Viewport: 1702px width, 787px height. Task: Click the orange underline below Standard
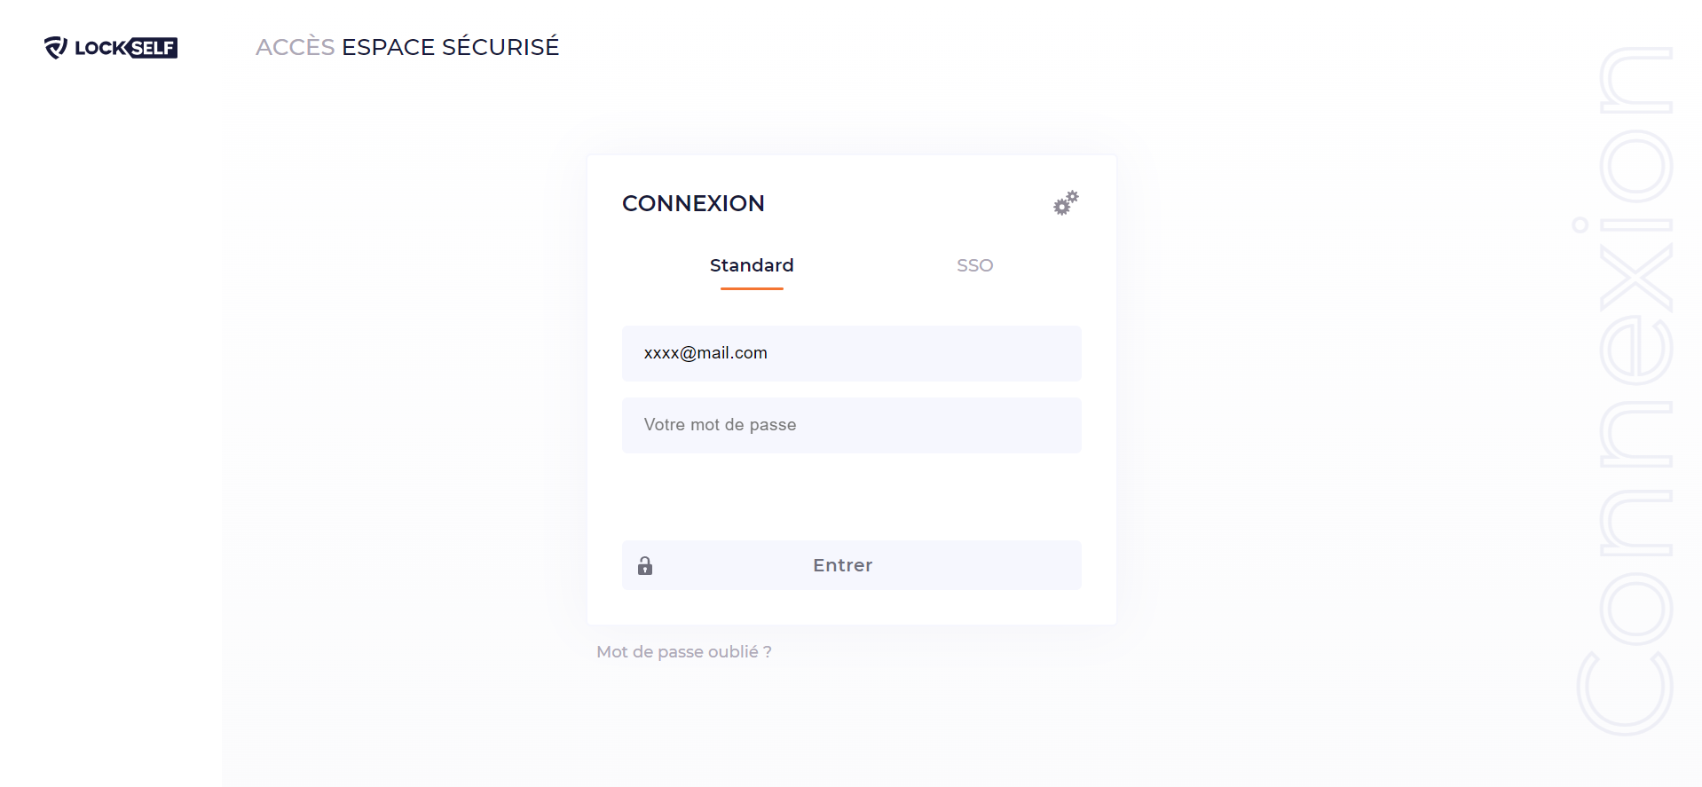click(x=752, y=288)
